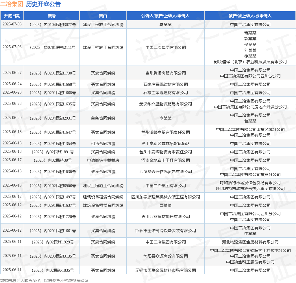Click plaintiff 四川东泰源建筑机械安装工程有限公司
This screenshot has height=283, width=296.
pyautogui.click(x=166, y=197)
